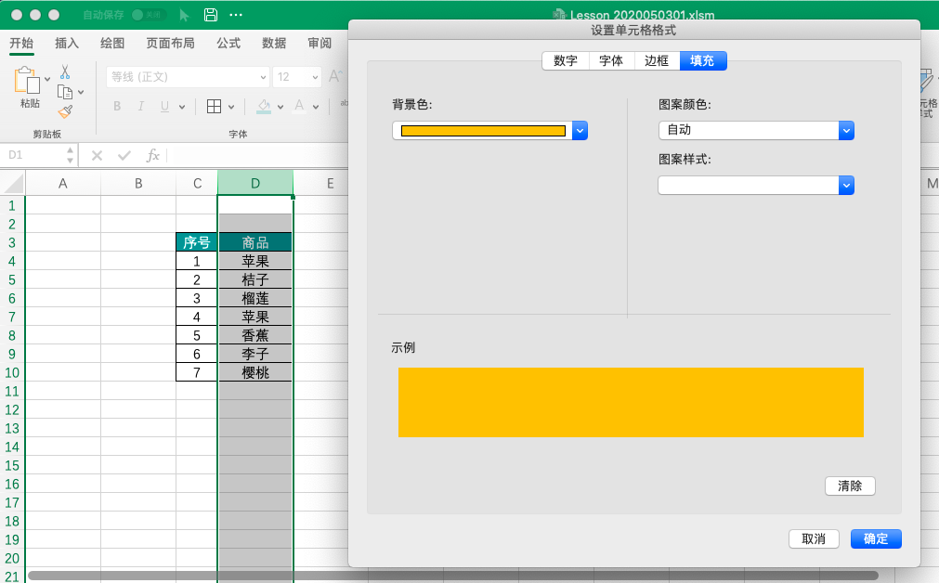Open the 插入 ribbon tab
939x583 pixels.
pyautogui.click(x=67, y=43)
